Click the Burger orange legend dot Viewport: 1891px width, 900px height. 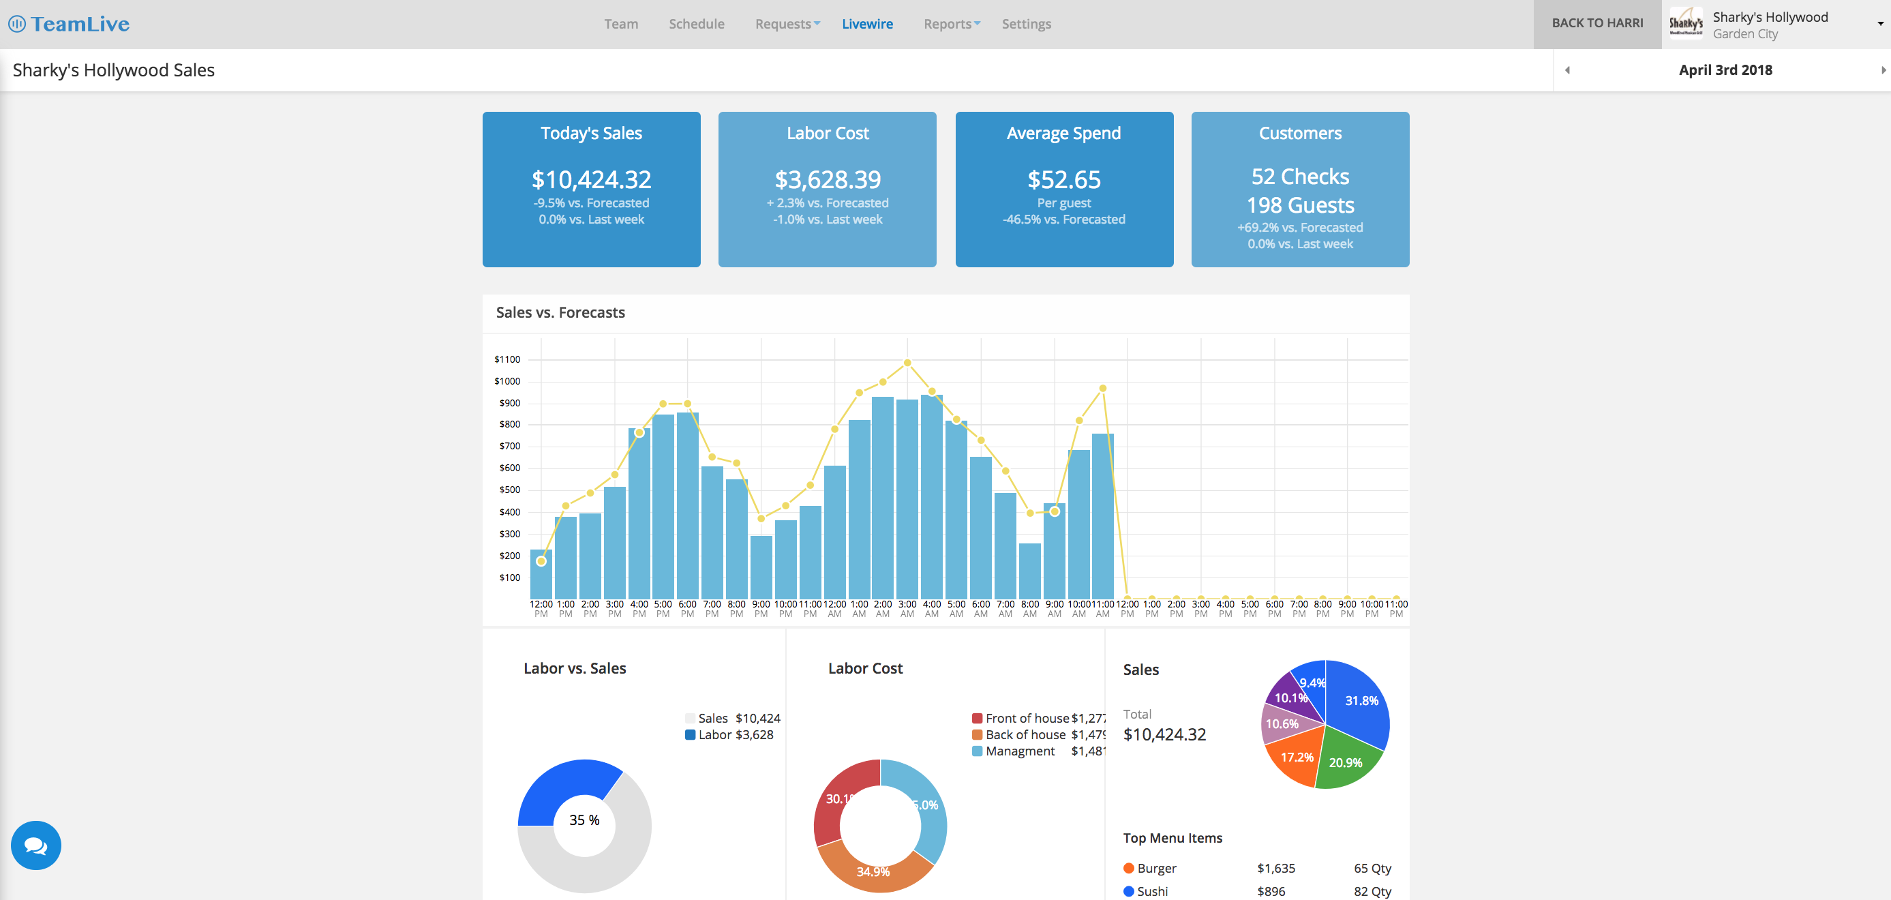pos(1128,869)
